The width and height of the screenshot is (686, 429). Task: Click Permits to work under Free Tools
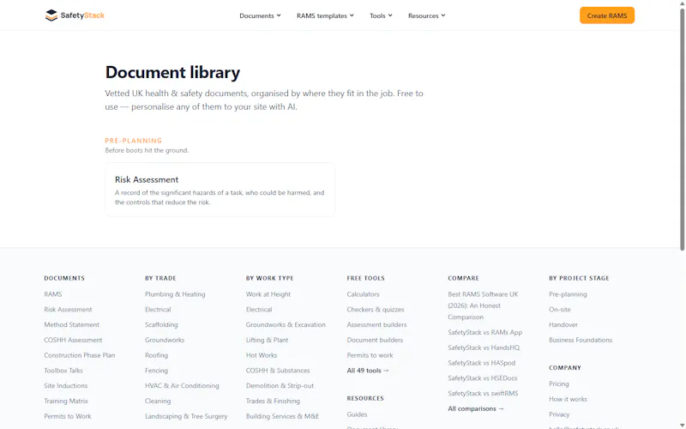[x=370, y=355]
